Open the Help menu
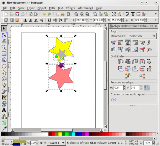 pos(99,8)
